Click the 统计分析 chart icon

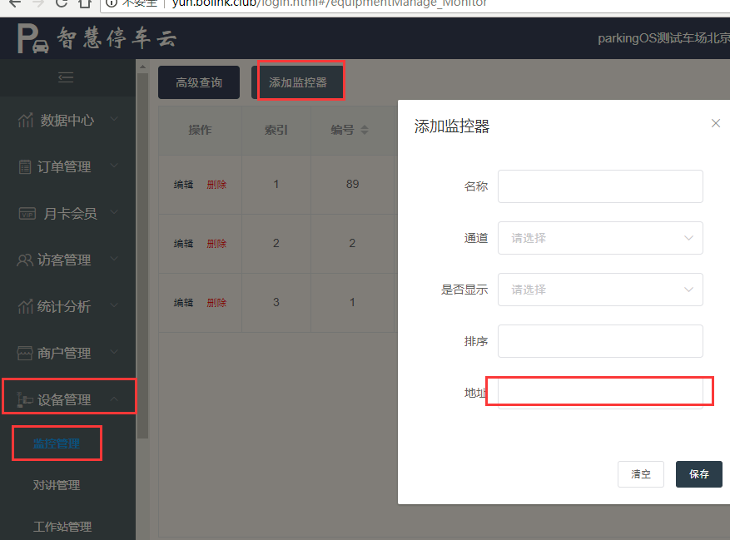(x=25, y=307)
